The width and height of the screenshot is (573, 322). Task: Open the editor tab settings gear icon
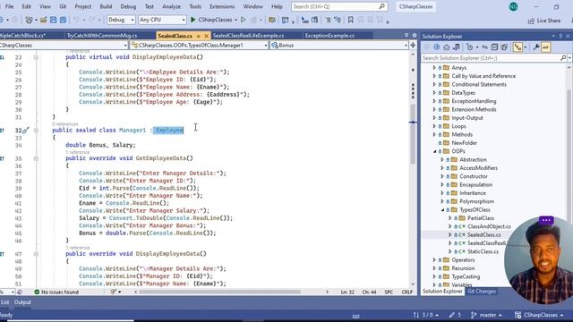(414, 36)
